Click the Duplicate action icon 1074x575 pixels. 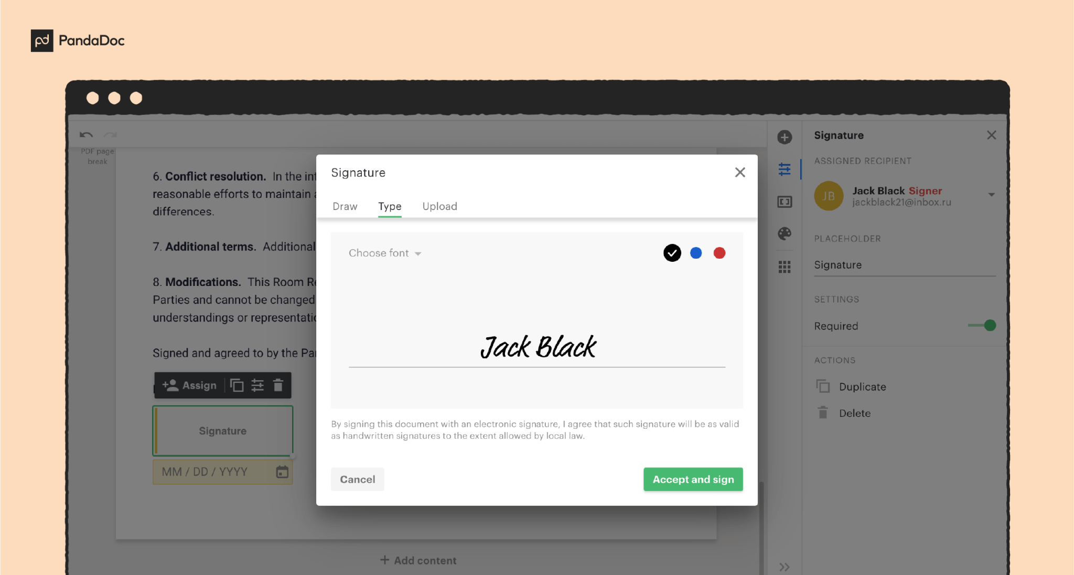tap(823, 386)
